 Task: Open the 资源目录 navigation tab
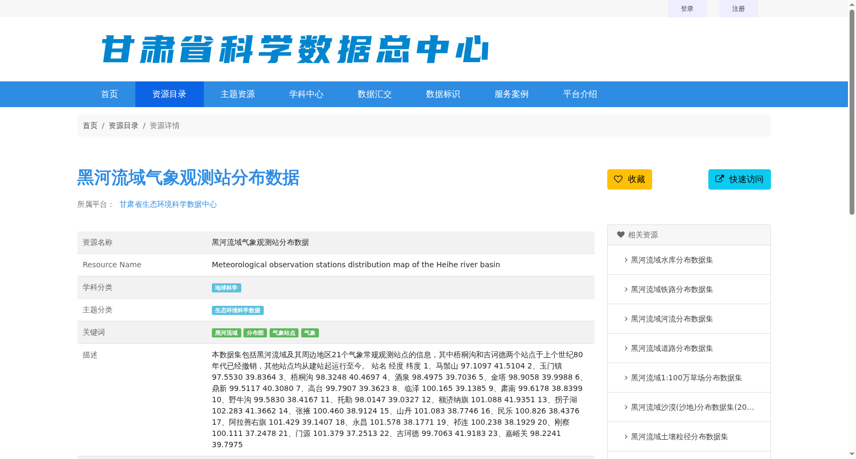[x=170, y=94]
